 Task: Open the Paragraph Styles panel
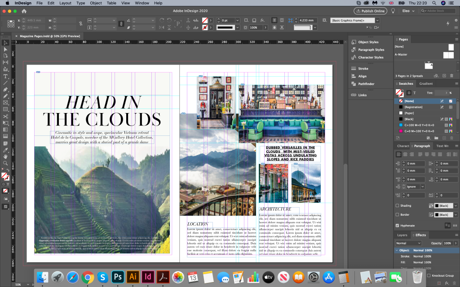(371, 50)
